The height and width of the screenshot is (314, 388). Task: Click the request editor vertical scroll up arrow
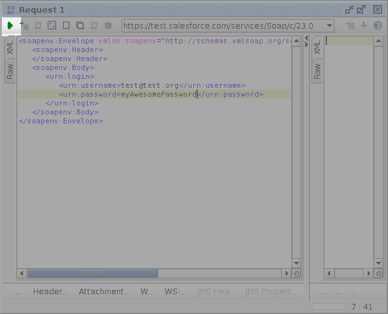(x=296, y=41)
